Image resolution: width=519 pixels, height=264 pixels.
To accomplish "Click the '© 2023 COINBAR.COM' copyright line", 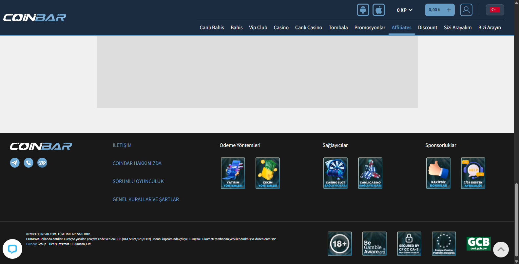I will point(58,234).
